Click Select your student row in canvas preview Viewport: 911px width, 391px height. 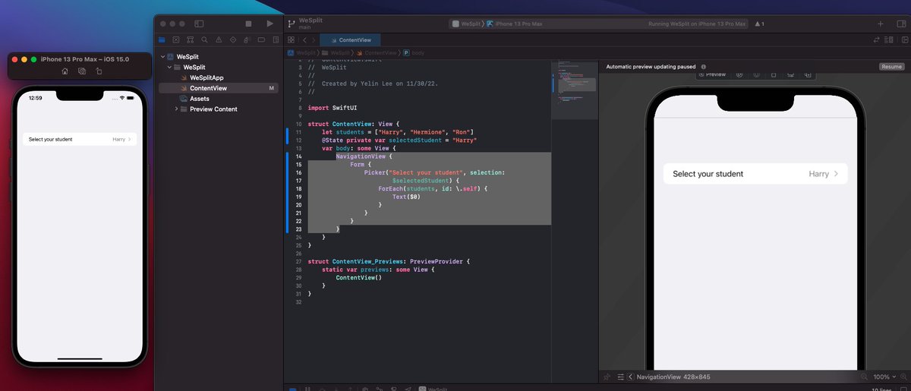tap(755, 174)
